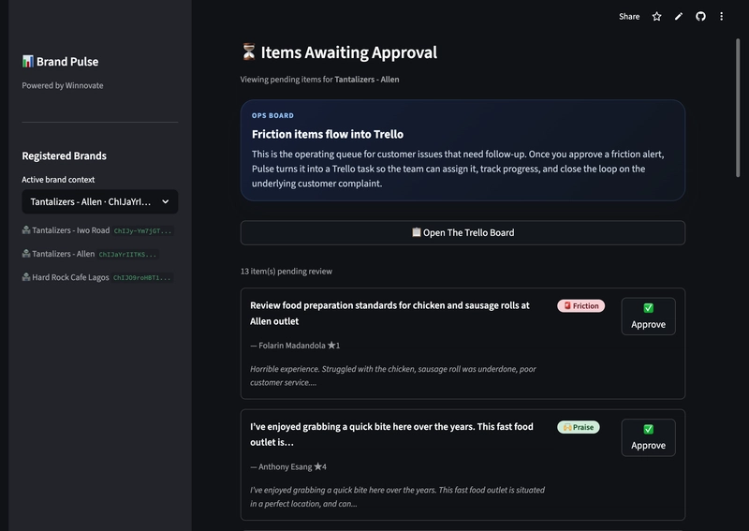Image resolution: width=749 pixels, height=531 pixels.
Task: Click the Tantalizers - Allen building icon
Action: click(x=26, y=253)
